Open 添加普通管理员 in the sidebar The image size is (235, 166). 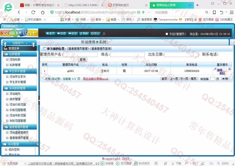[19, 133]
